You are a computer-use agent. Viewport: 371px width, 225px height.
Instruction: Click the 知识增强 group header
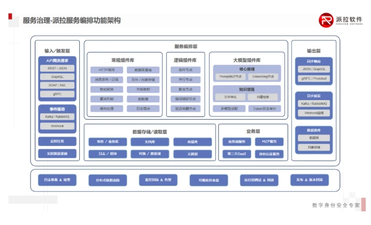point(247,90)
